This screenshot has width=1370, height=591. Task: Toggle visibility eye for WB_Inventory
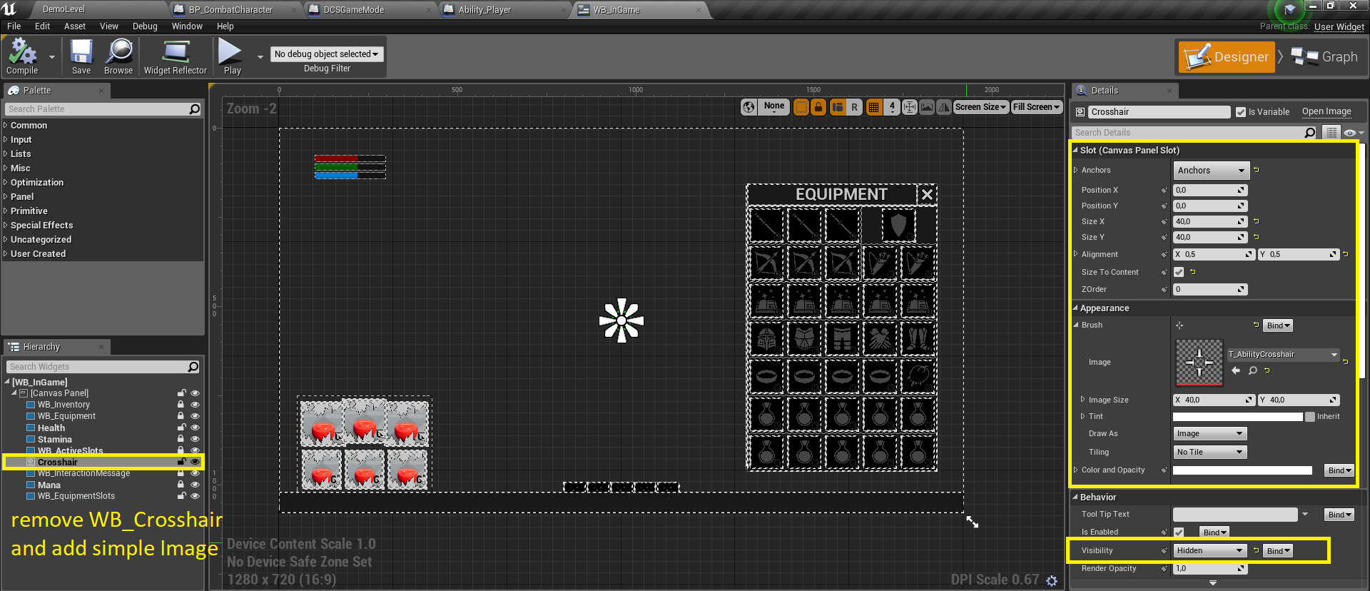coord(195,405)
